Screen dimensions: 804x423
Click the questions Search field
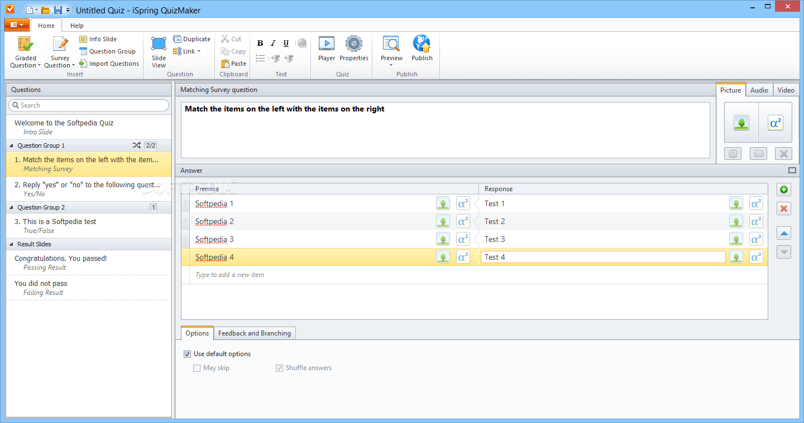pyautogui.click(x=89, y=105)
